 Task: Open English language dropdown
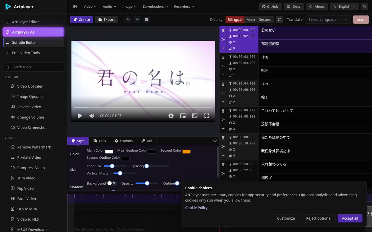pyautogui.click(x=344, y=6)
